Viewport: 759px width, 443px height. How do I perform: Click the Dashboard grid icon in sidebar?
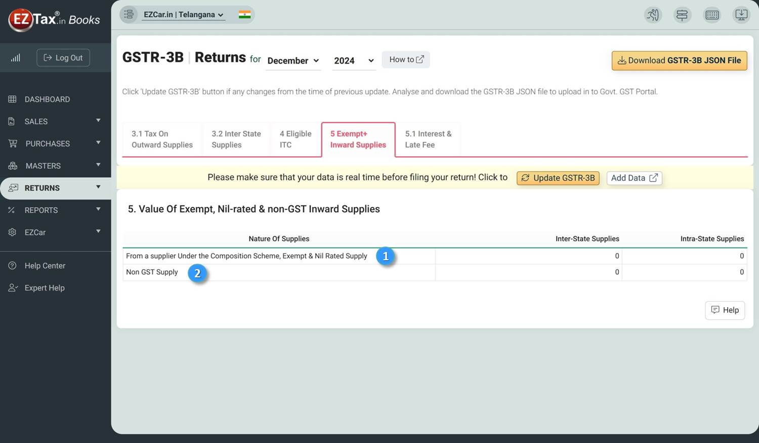click(12, 99)
